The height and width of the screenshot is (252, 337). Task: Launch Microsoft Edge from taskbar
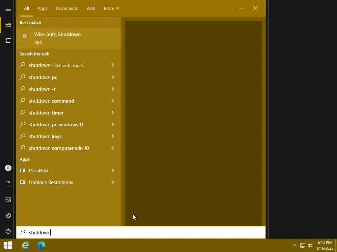click(41, 245)
